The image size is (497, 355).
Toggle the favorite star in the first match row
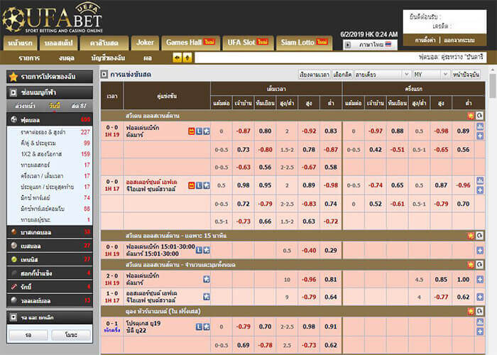[x=207, y=131]
